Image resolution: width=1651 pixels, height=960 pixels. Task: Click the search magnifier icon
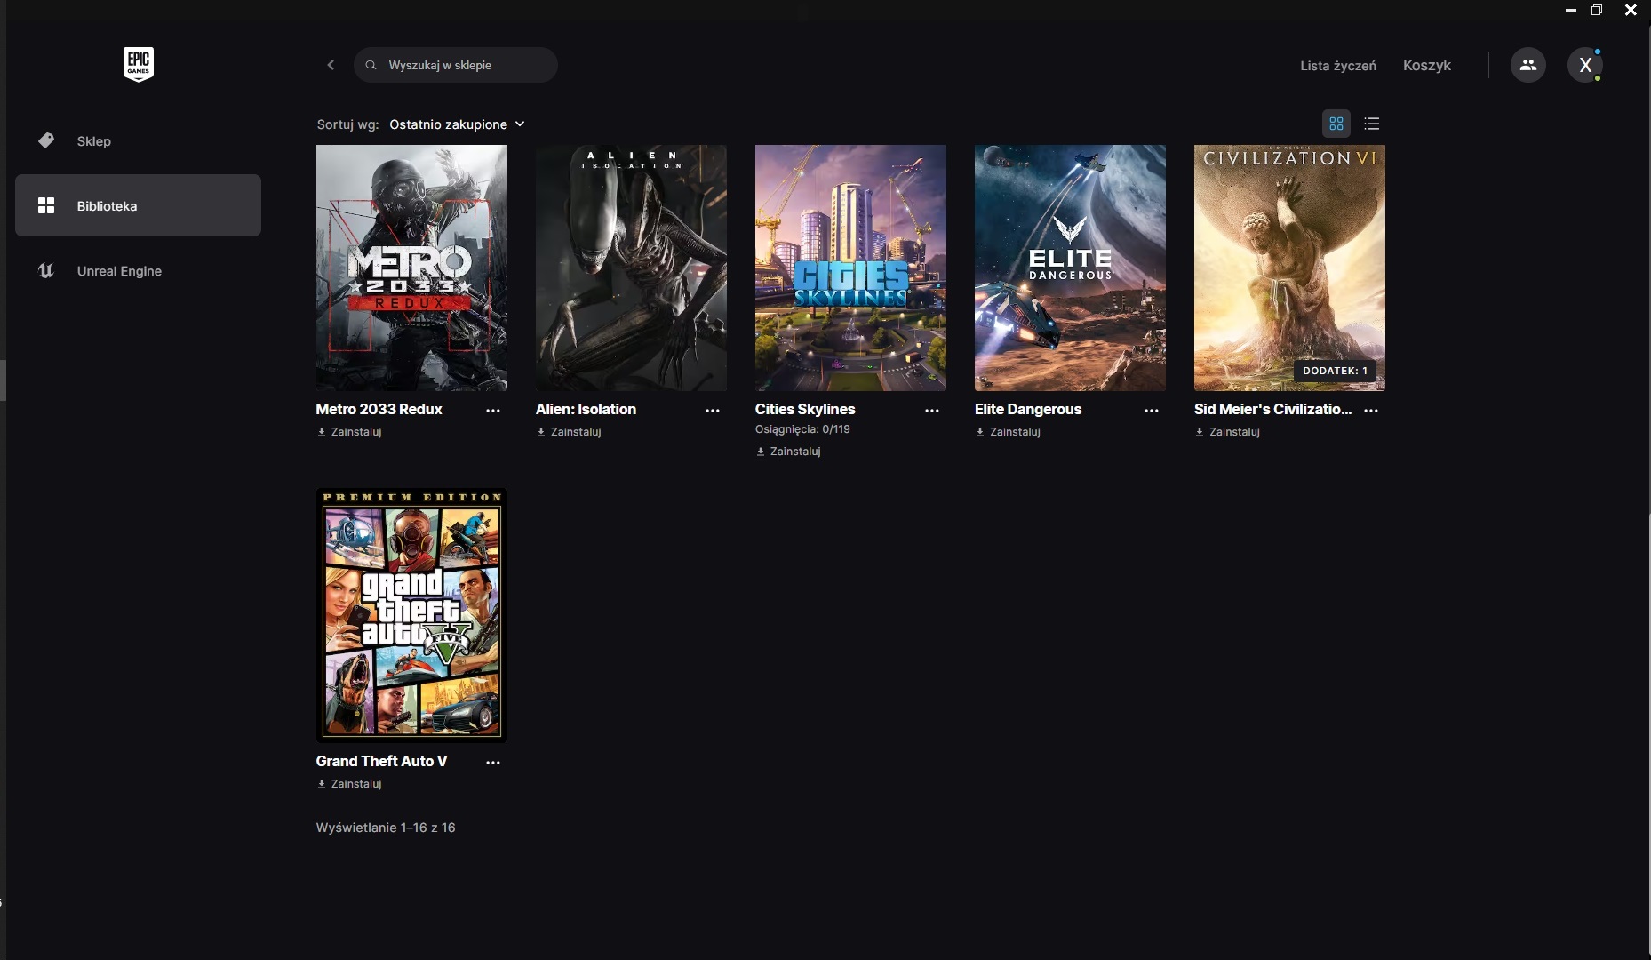[x=371, y=65]
